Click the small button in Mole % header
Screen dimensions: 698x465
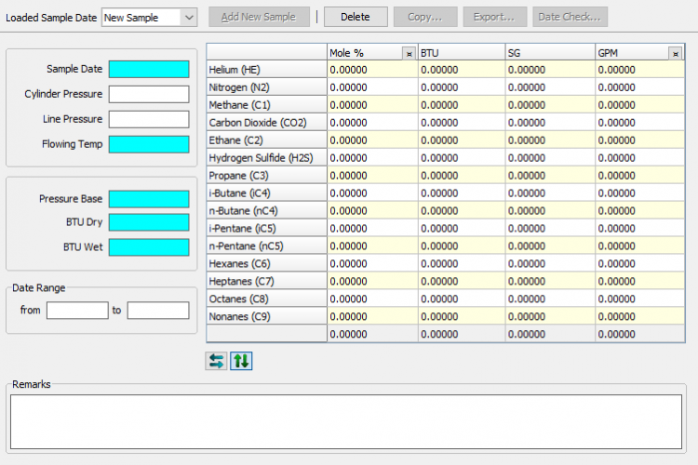point(409,54)
